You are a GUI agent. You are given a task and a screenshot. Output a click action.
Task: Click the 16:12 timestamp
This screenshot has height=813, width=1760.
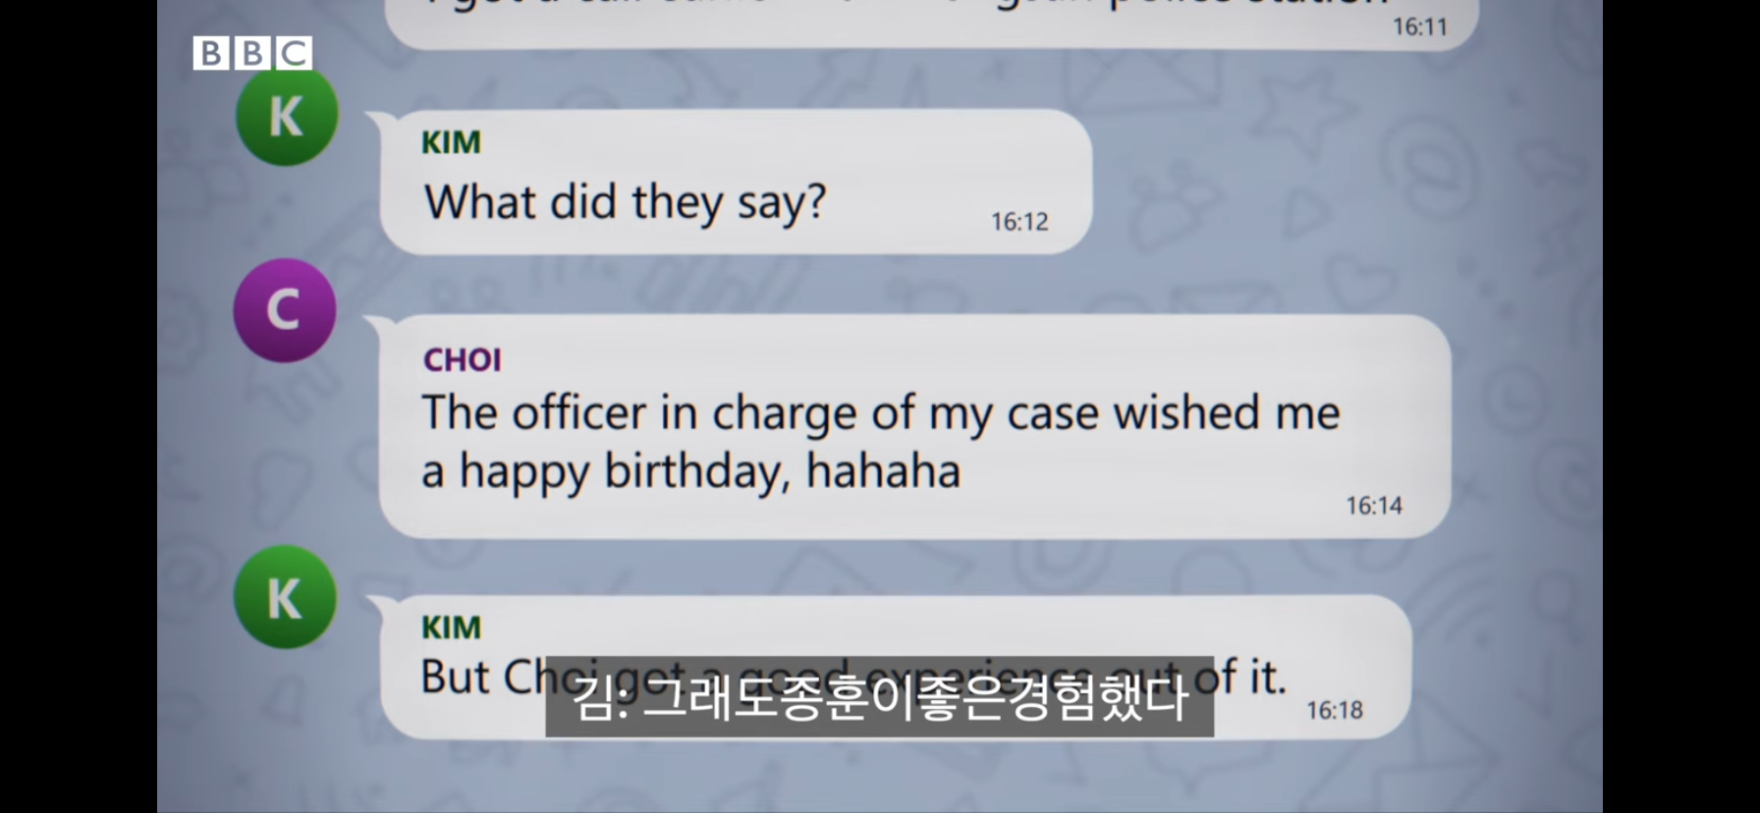pos(1019,222)
